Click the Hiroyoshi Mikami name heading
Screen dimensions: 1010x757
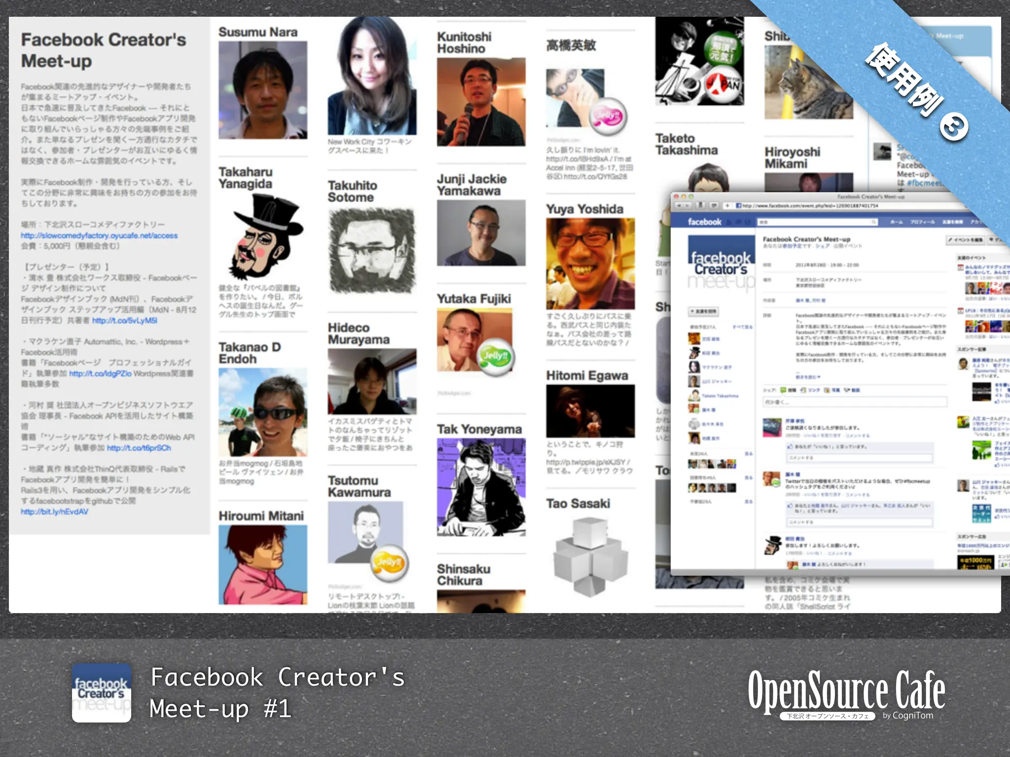tap(792, 158)
